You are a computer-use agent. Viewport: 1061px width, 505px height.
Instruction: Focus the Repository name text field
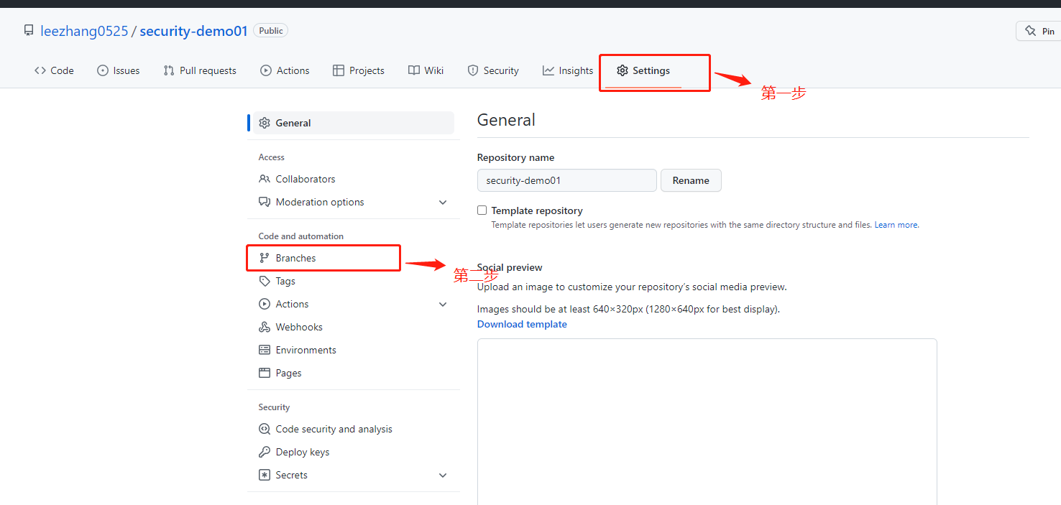point(566,180)
